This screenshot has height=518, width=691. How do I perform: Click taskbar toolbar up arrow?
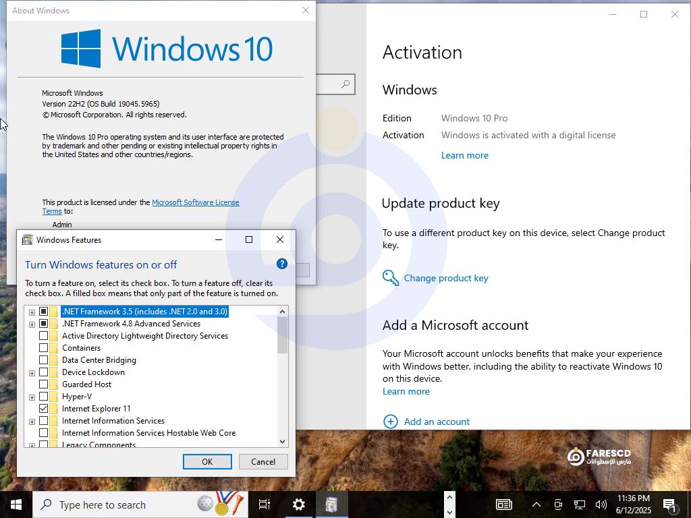click(x=449, y=497)
